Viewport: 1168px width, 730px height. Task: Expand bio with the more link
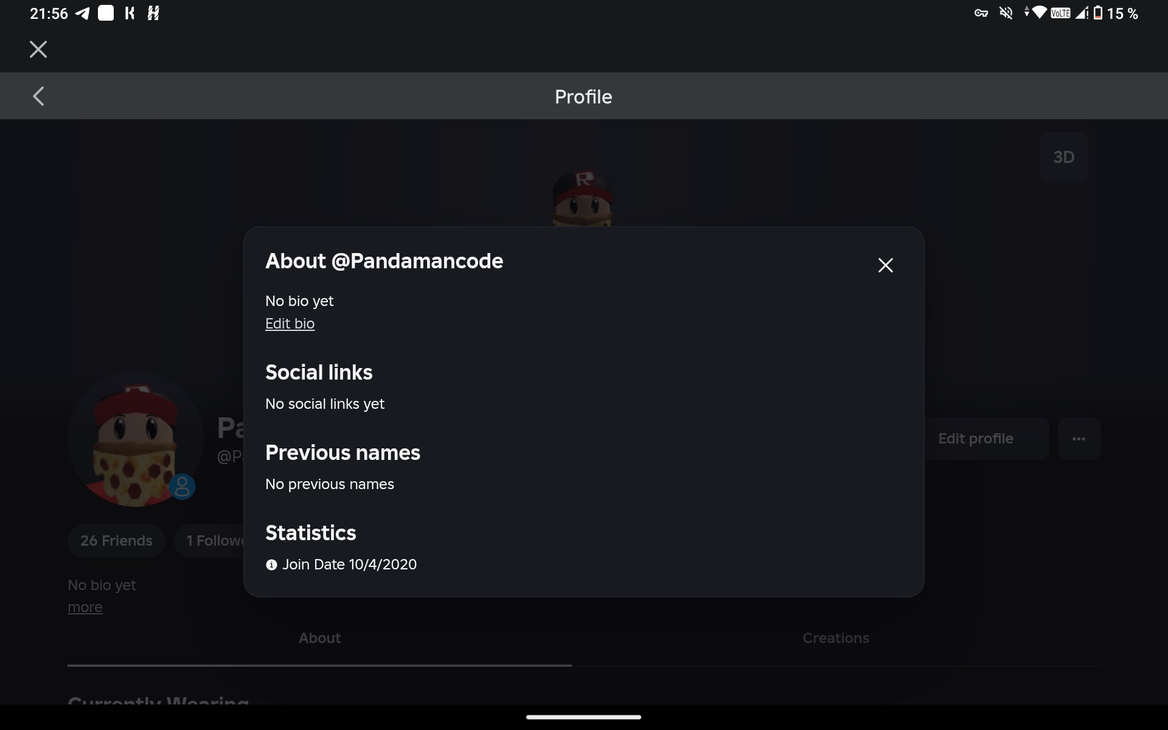tap(85, 607)
